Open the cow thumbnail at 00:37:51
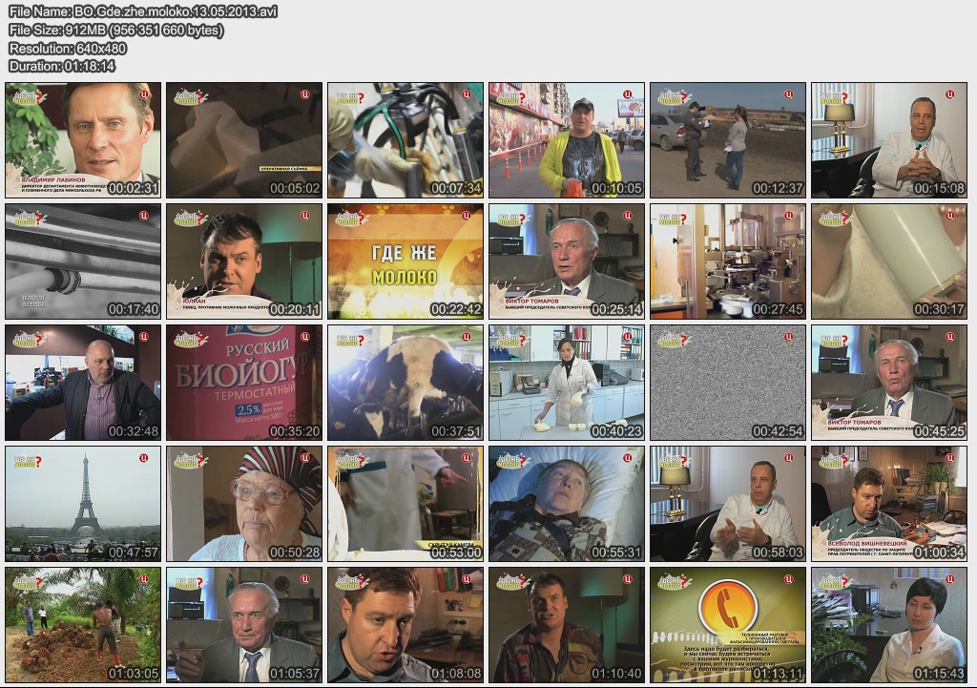Viewport: 977px width, 688px height. pyautogui.click(x=405, y=382)
